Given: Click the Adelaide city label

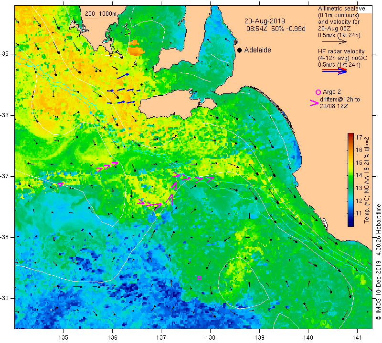Looking at the screenshot, I should coord(257,50).
